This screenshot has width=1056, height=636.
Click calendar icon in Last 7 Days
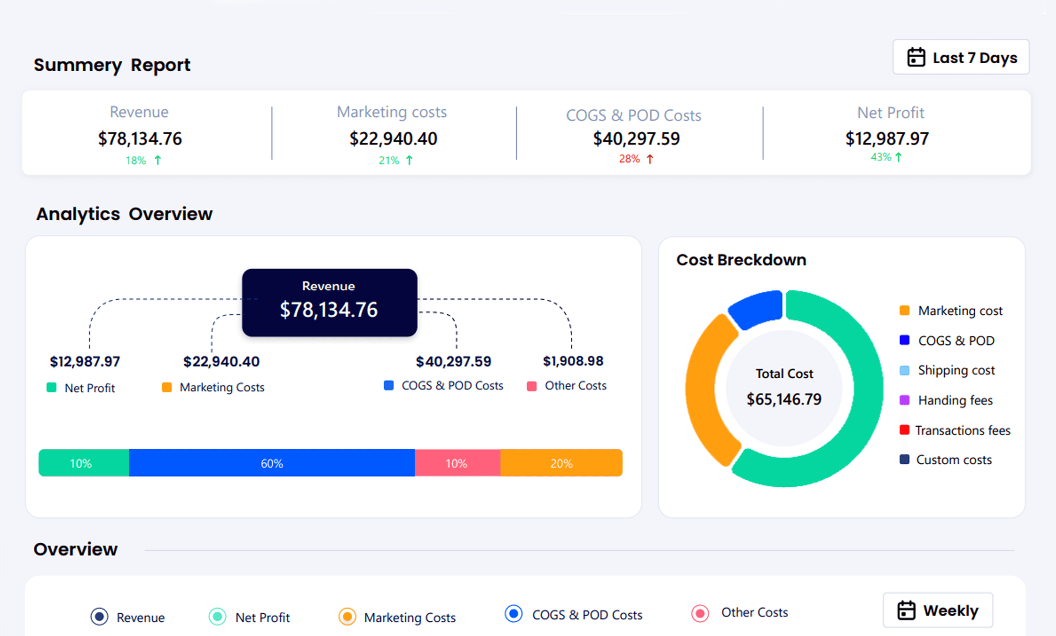[916, 57]
